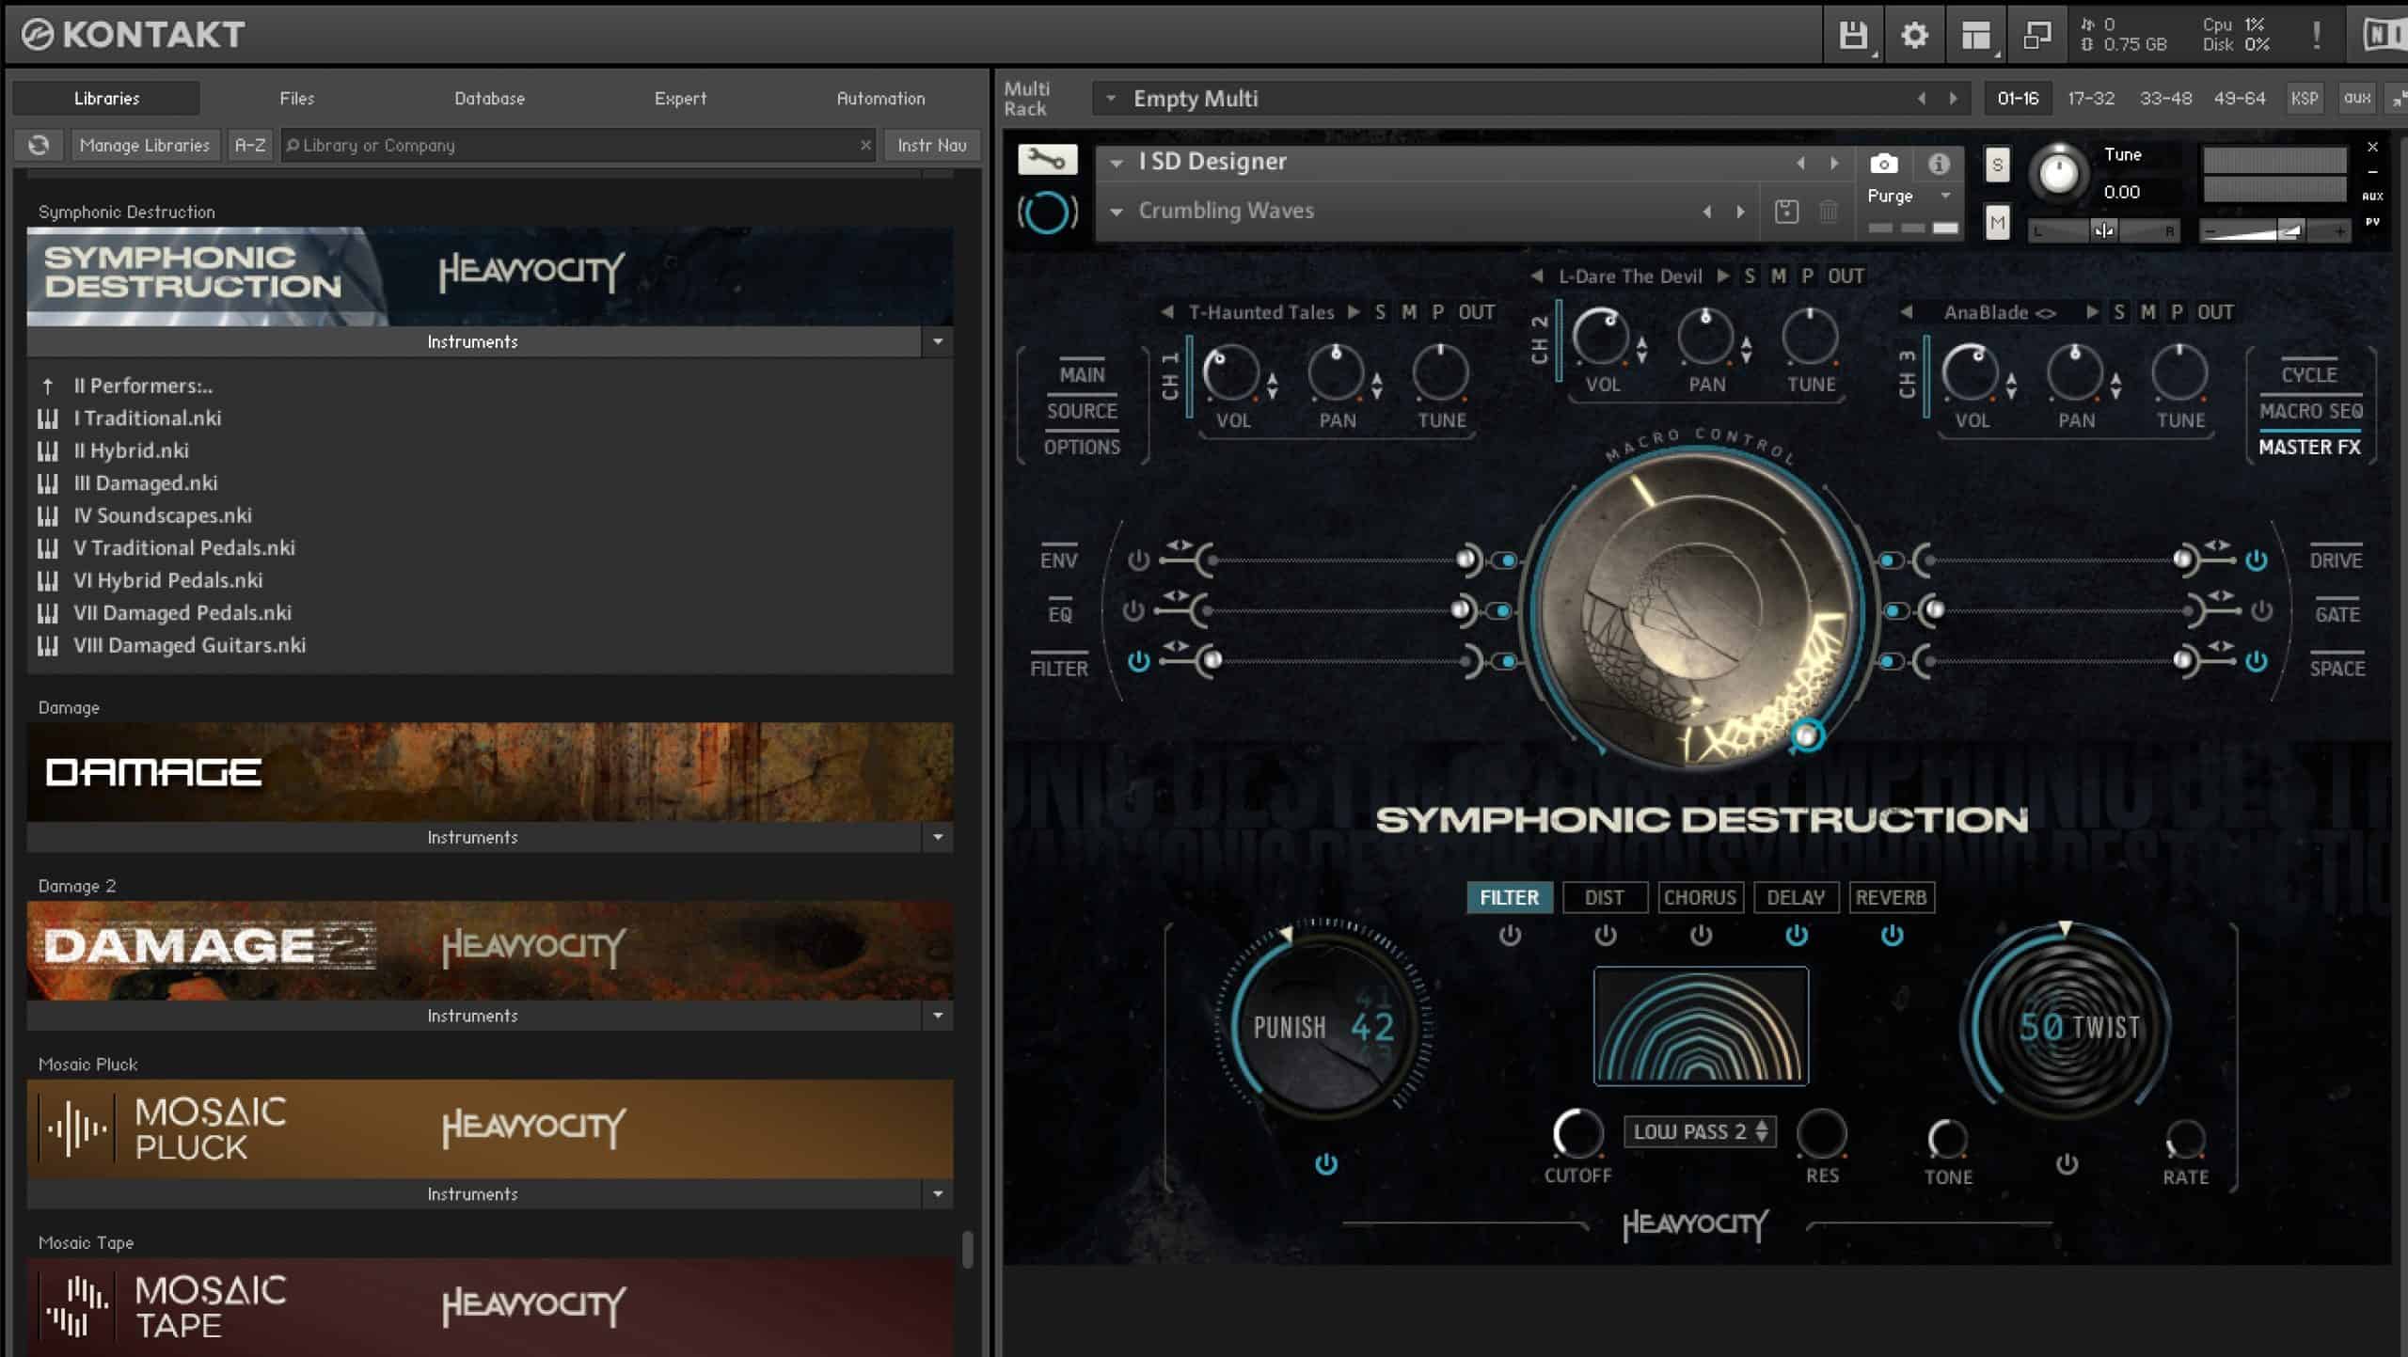Toggle the REVERB effect power button

(x=1892, y=935)
